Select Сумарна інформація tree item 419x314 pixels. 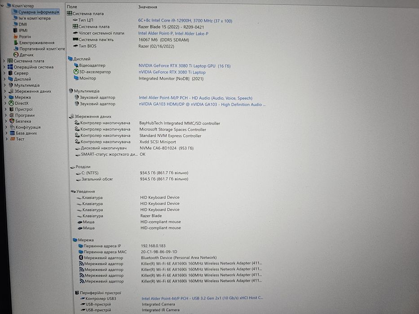[36, 12]
